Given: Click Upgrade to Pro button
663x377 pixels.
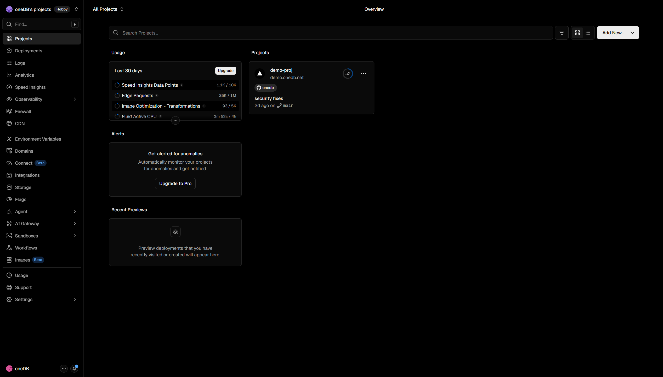Looking at the screenshot, I should point(175,184).
